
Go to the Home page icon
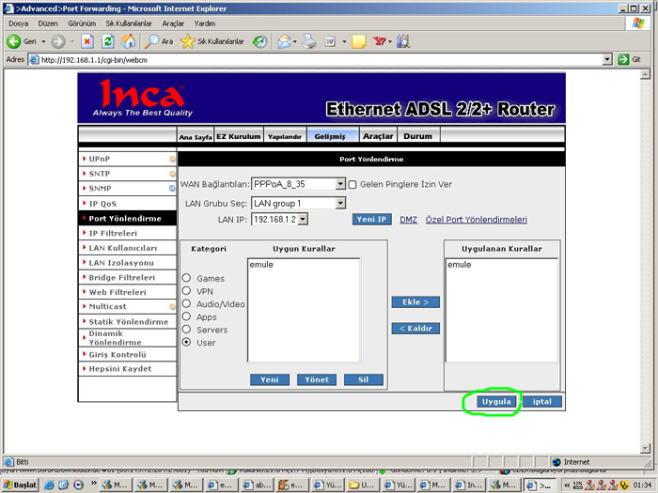tap(129, 41)
